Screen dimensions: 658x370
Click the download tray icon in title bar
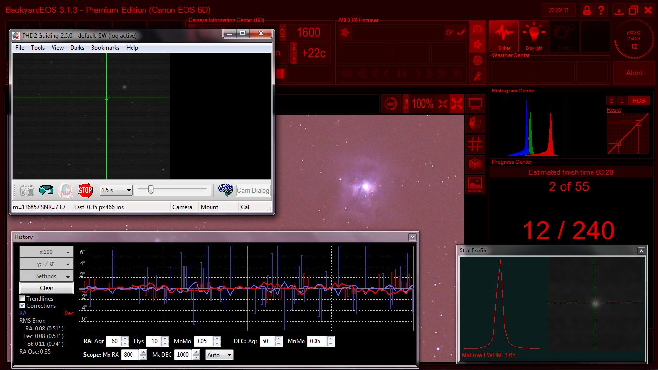pos(620,11)
